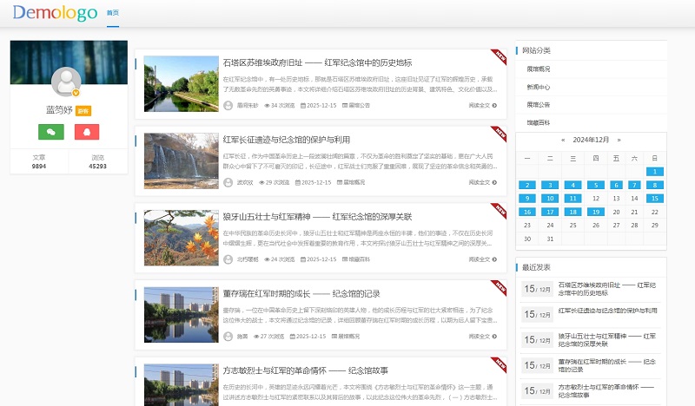Click the calendar icon in 红军长征遗迹 post
The image size is (695, 406).
point(298,182)
